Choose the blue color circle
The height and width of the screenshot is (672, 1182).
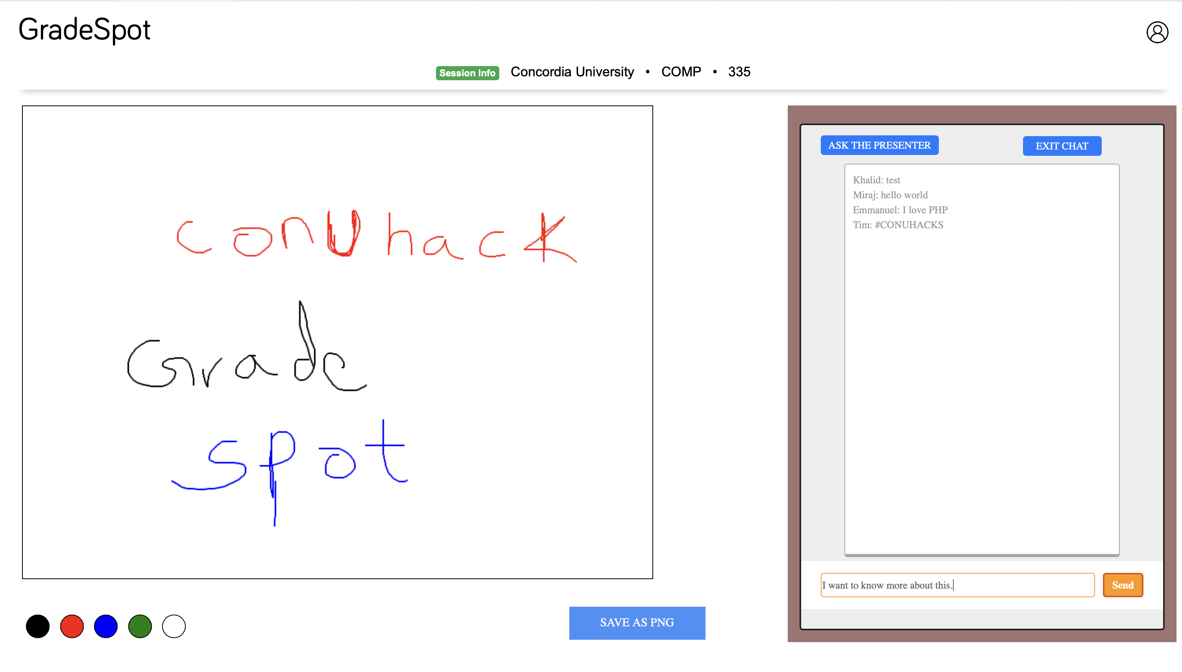point(106,626)
